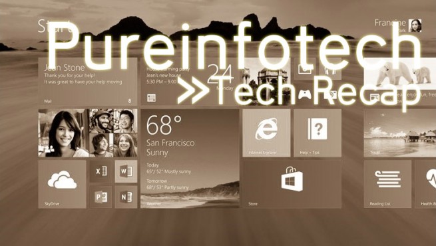Launch PowerPoint from the small tile
436x246 pixels.
click(x=101, y=197)
